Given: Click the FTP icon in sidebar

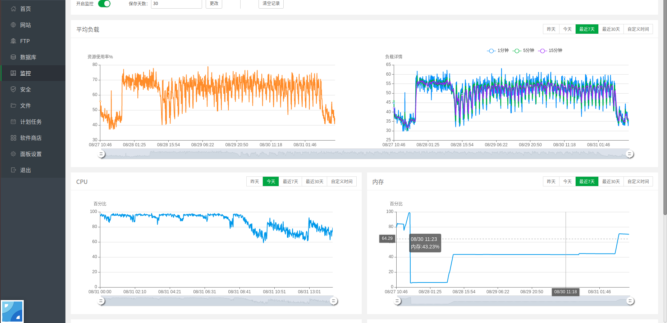Looking at the screenshot, I should tap(13, 41).
